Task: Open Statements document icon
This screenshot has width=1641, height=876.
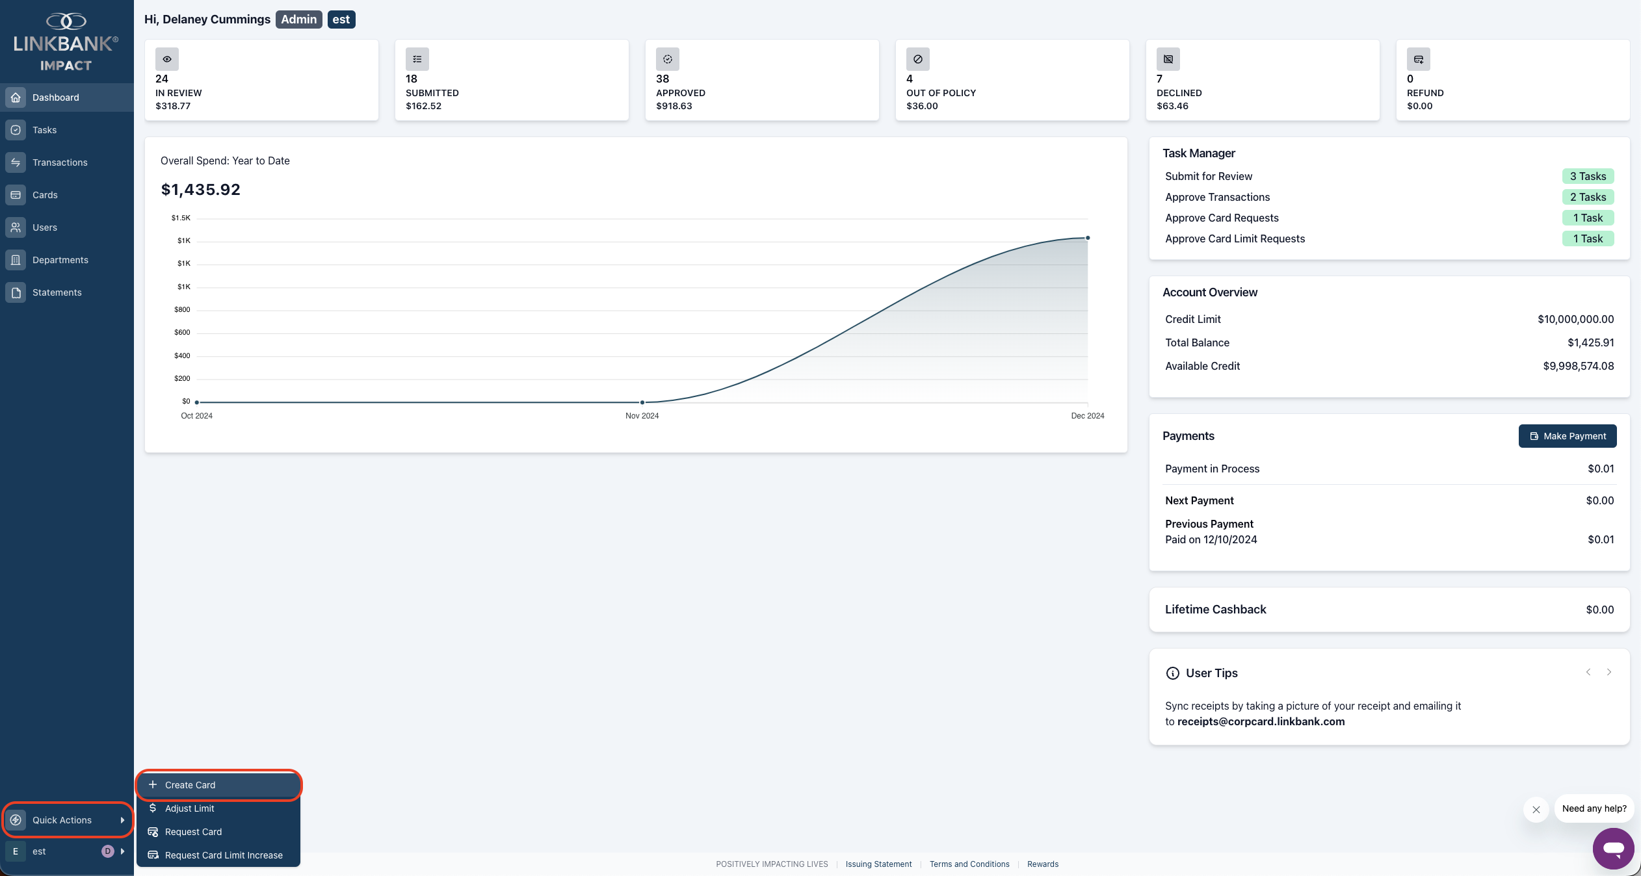Action: tap(16, 292)
